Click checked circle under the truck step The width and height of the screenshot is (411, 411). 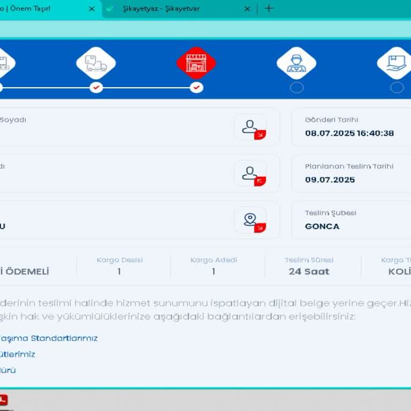[96, 87]
